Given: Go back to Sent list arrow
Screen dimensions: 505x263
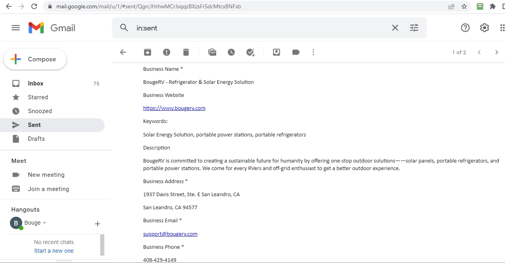Looking at the screenshot, I should click(123, 52).
